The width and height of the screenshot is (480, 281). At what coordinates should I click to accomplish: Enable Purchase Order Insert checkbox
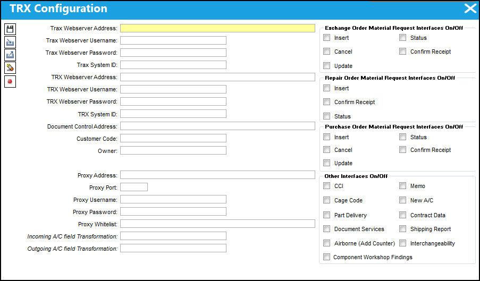pos(327,137)
